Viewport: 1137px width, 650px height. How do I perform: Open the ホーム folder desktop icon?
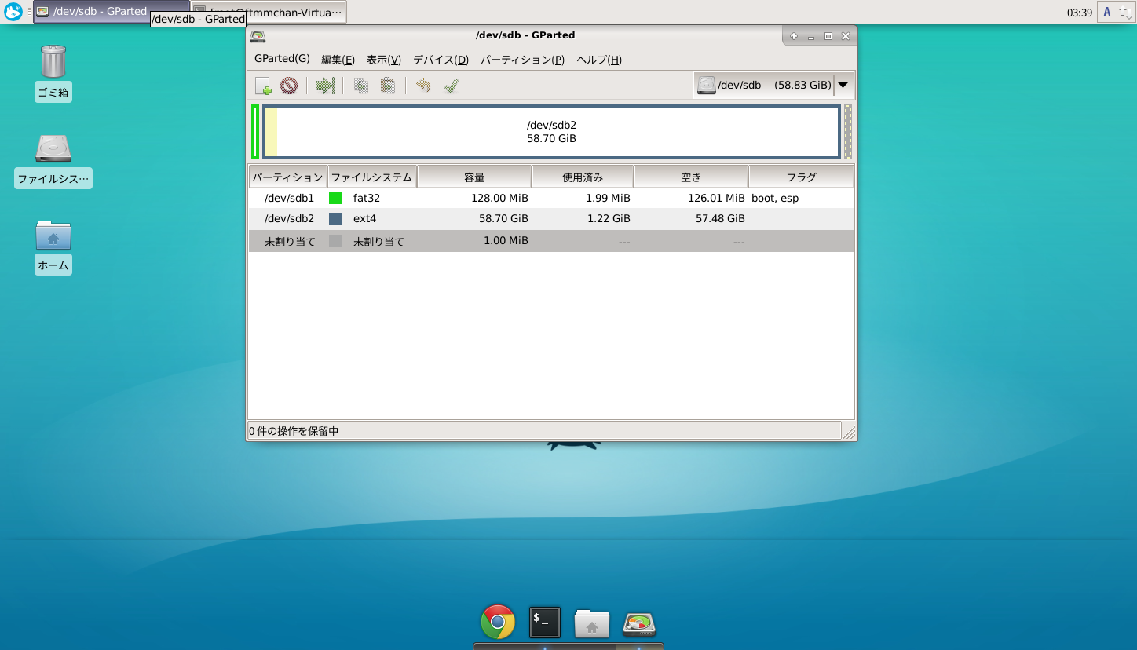click(x=53, y=246)
